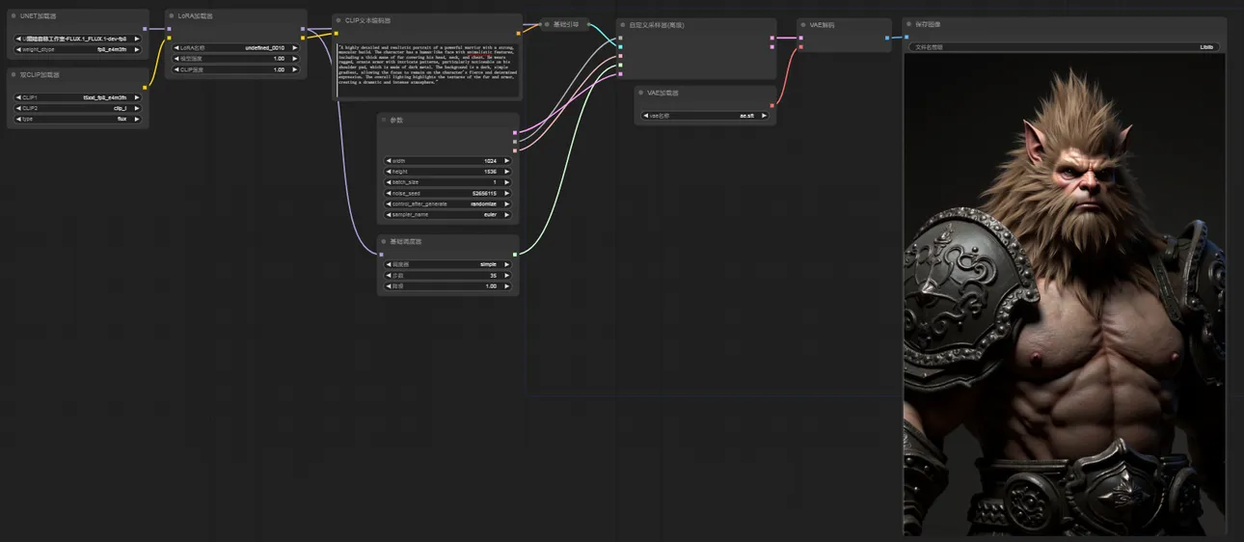Viewport: 1244px width, 542px height.
Task: Switch to next LoRA with right arrow
Action: click(294, 47)
